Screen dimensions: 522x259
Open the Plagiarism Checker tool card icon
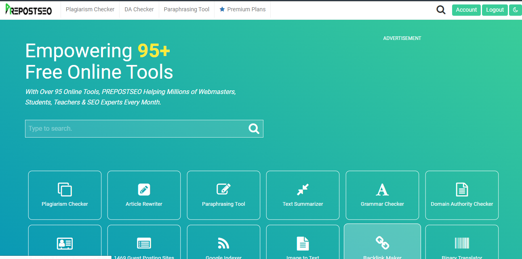tap(65, 189)
